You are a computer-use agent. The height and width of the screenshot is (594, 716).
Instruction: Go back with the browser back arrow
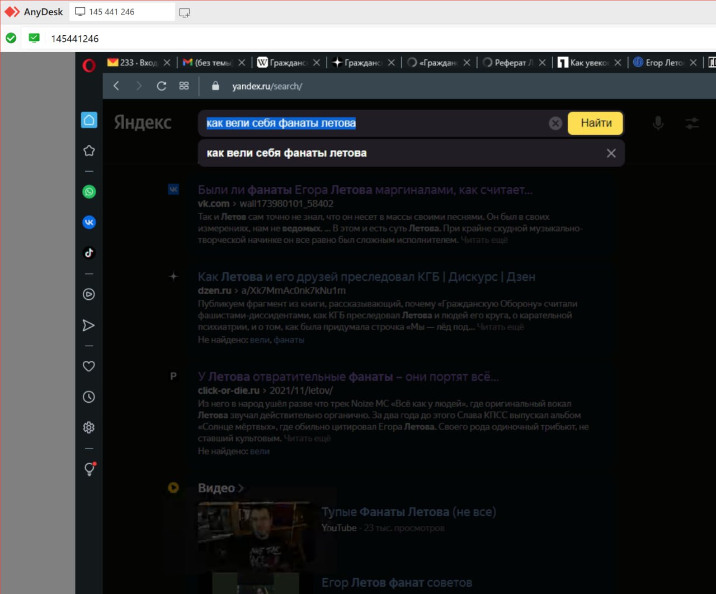(116, 86)
